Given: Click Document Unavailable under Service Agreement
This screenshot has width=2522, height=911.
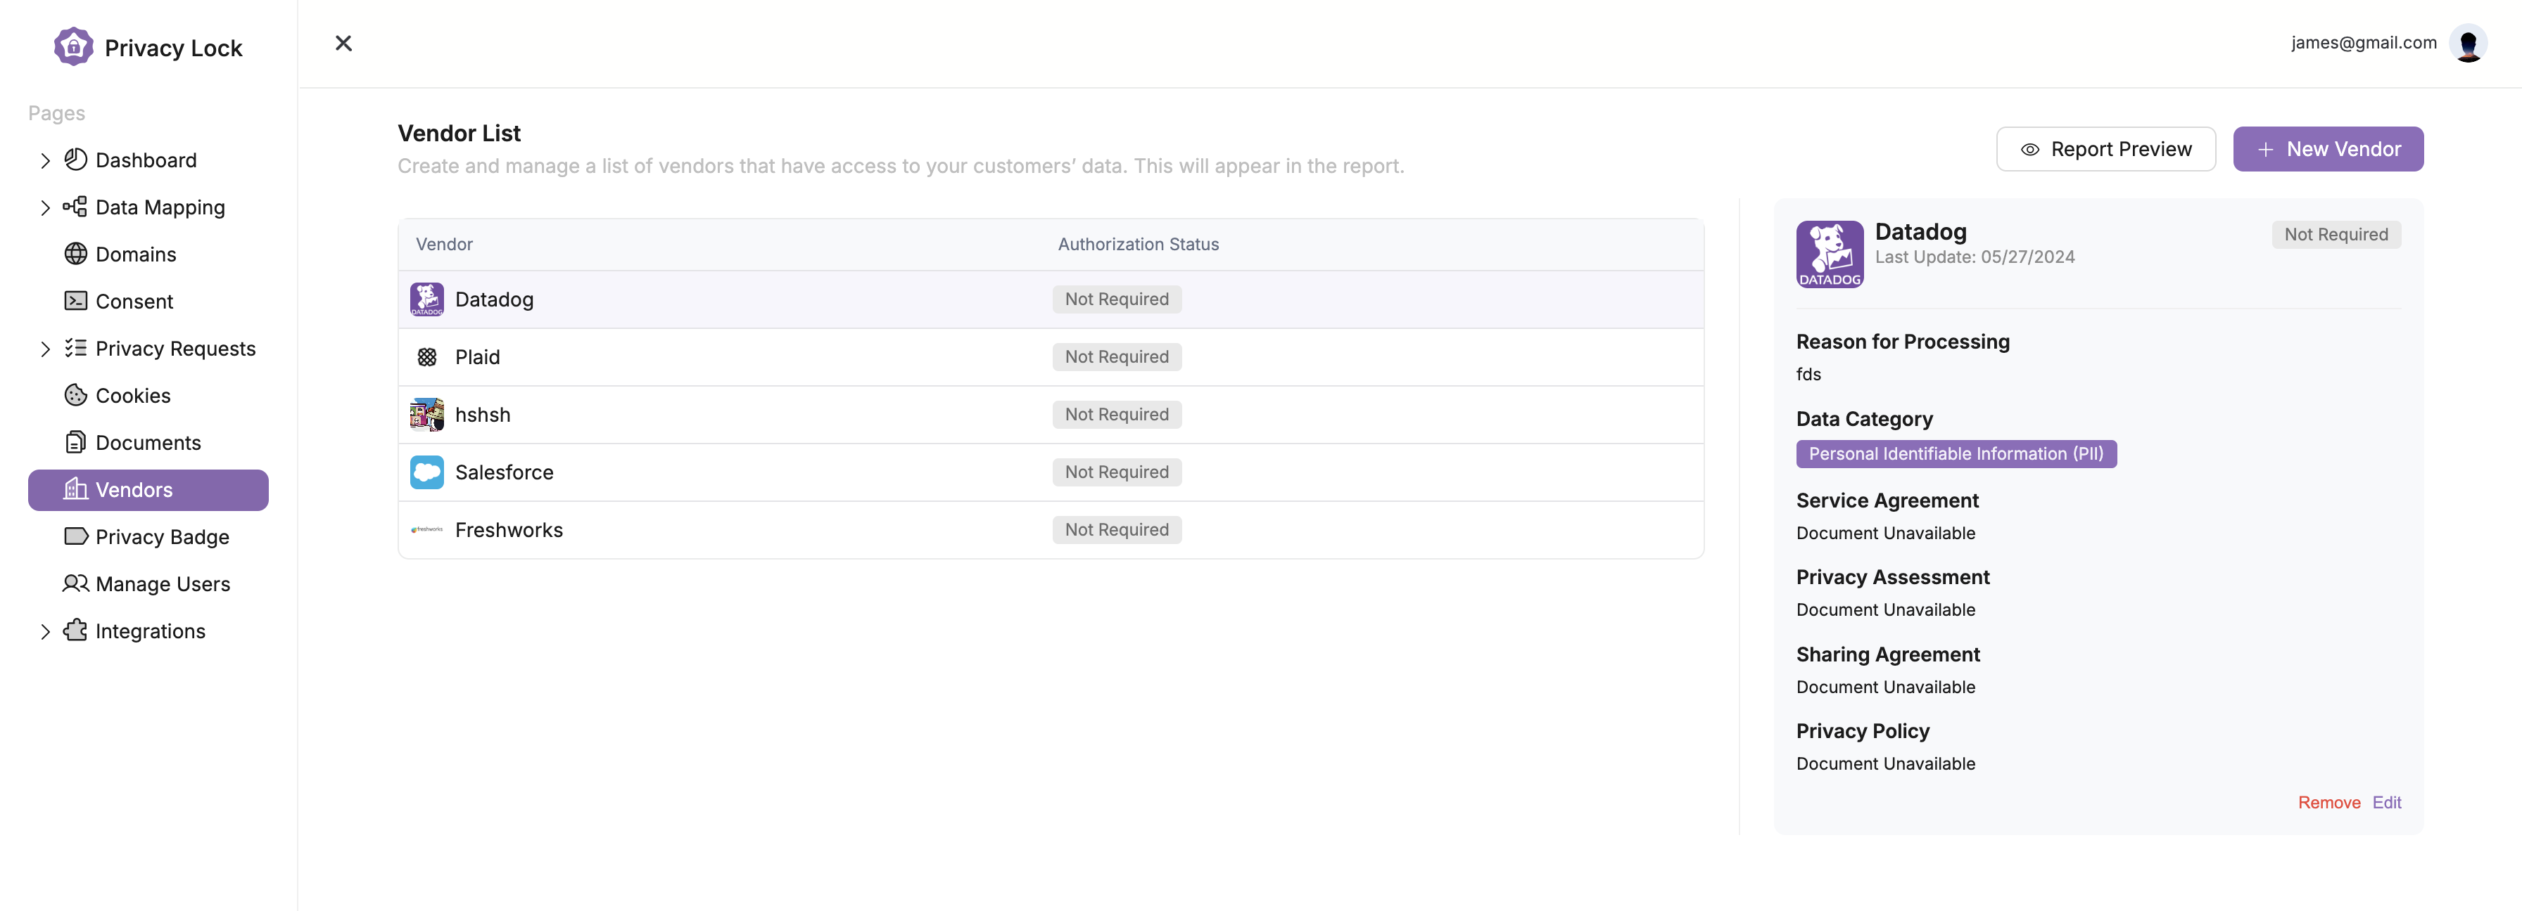Looking at the screenshot, I should click(x=1886, y=534).
